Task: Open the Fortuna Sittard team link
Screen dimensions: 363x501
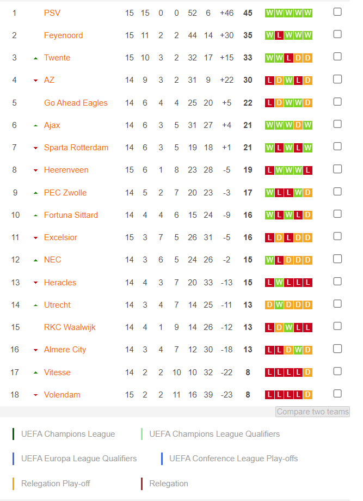Action: point(71,215)
